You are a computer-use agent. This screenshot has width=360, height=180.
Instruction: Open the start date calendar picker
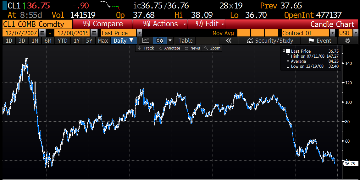click(42, 33)
